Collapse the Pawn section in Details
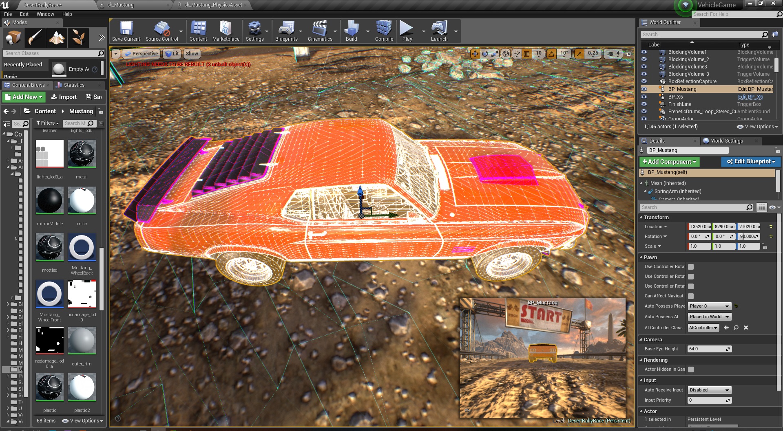This screenshot has width=783, height=431. (641, 257)
